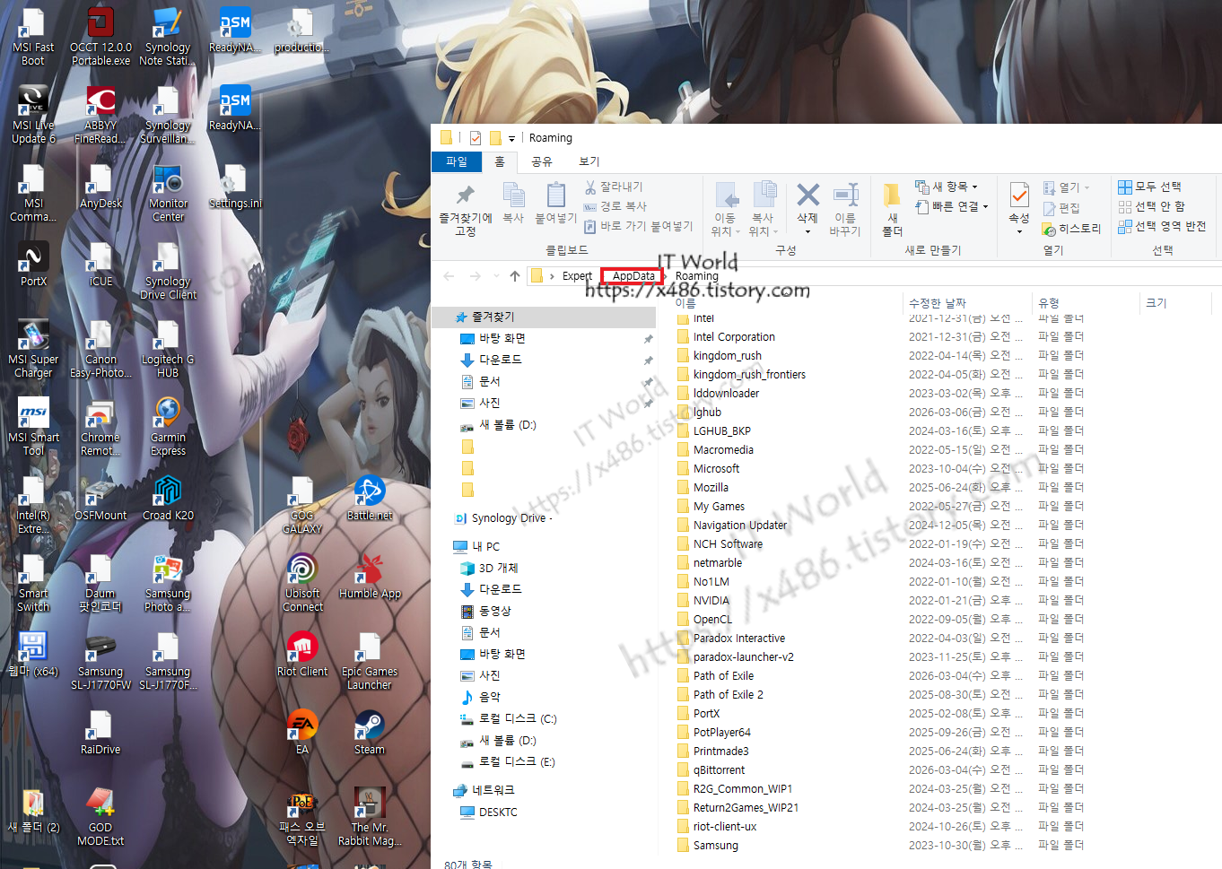Open the Quick Access Toolbar customize arrow
The image size is (1222, 869).
[x=511, y=138]
